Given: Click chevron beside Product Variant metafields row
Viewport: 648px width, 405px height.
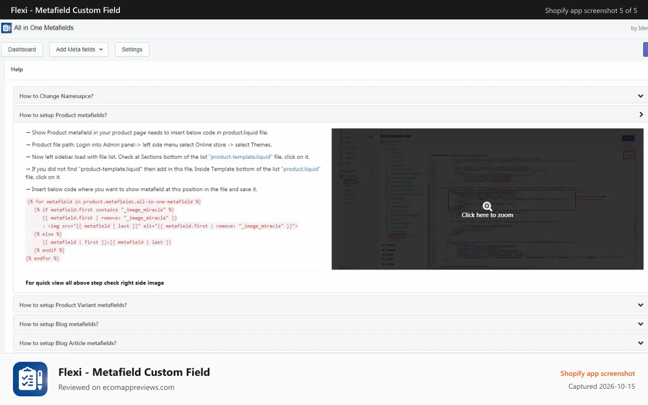Looking at the screenshot, I should point(640,305).
